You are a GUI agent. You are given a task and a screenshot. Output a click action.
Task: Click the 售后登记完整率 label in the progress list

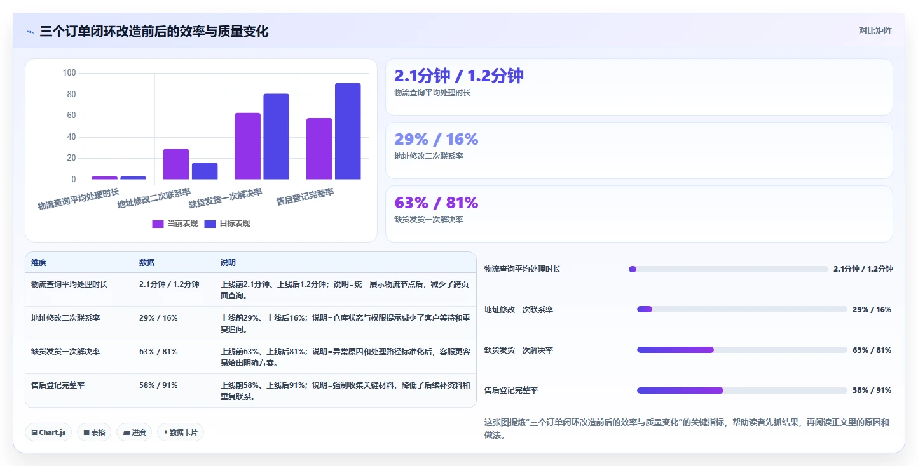[x=511, y=390]
